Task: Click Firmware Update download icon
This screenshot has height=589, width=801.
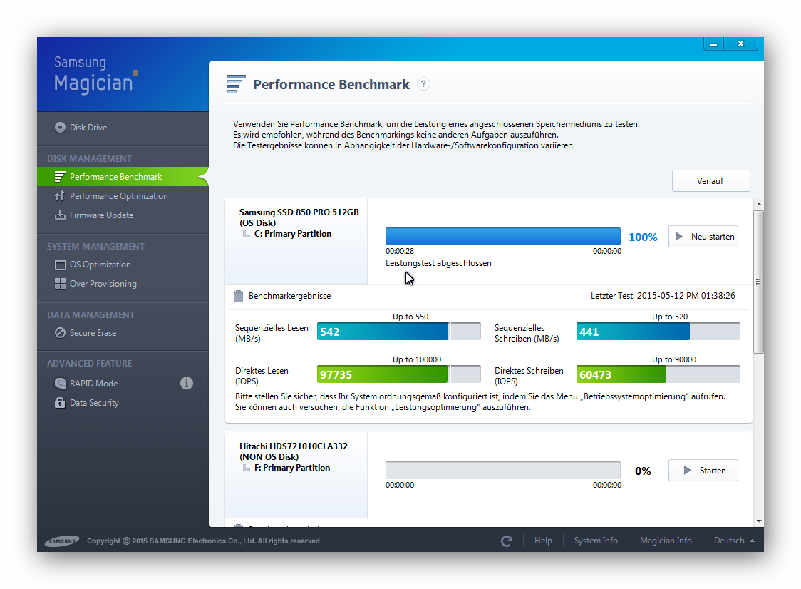Action: point(60,215)
